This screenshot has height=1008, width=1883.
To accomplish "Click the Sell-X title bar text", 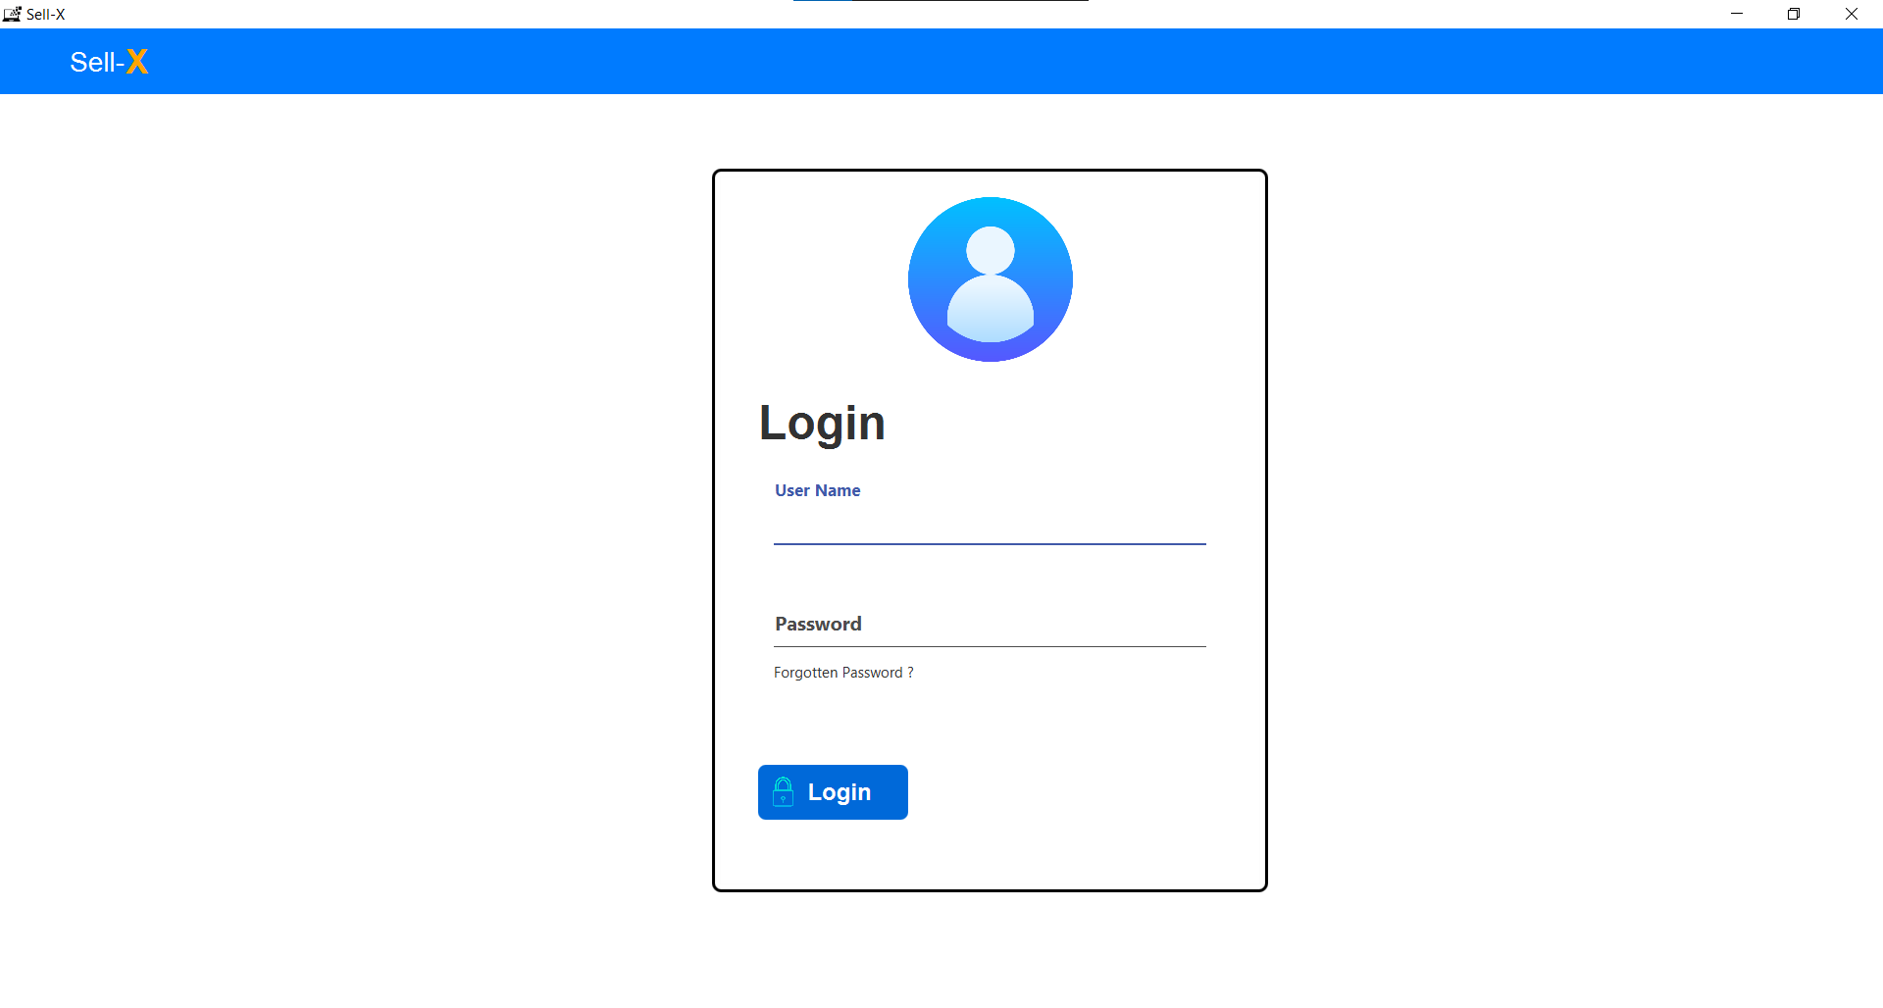I will click(46, 14).
